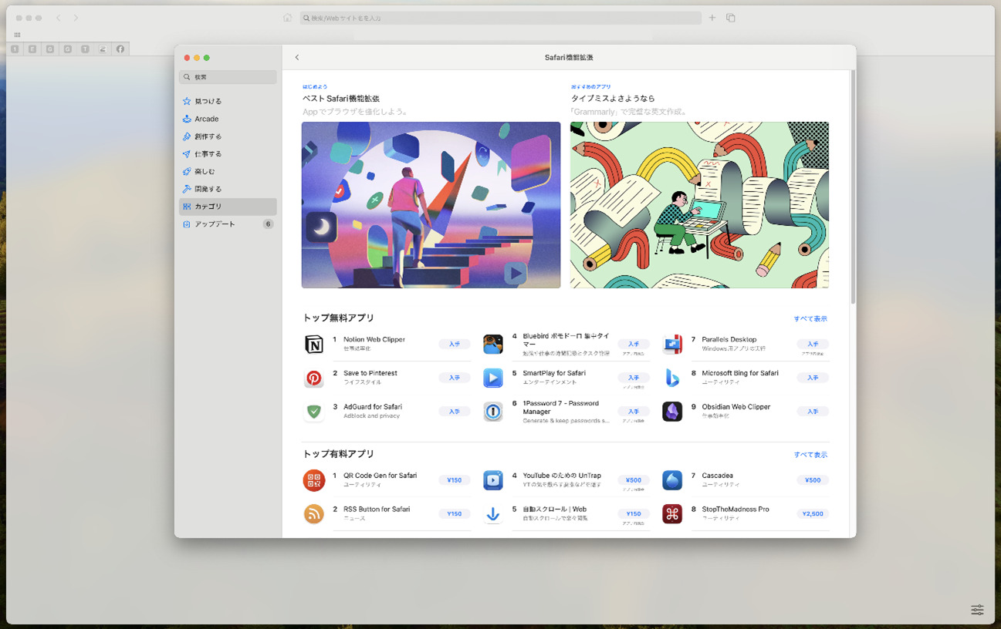Viewport: 1001px width, 629px height.
Task: Click すべて表示 for トップ無料アプリ
Action: click(x=810, y=318)
